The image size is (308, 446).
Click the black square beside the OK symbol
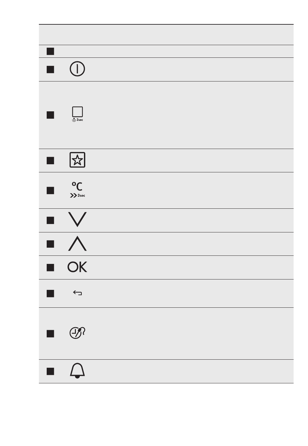click(x=50, y=267)
